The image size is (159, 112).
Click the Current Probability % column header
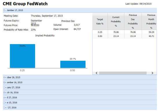pos(116,21)
